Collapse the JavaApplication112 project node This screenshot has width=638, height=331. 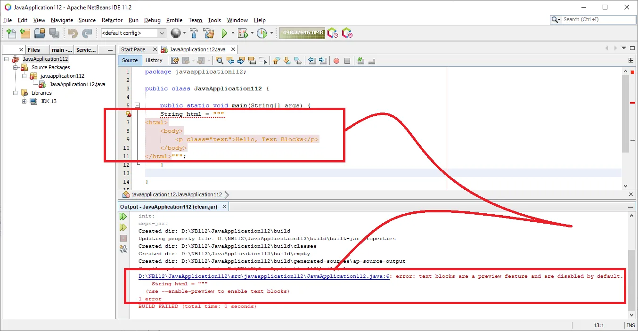coord(7,59)
